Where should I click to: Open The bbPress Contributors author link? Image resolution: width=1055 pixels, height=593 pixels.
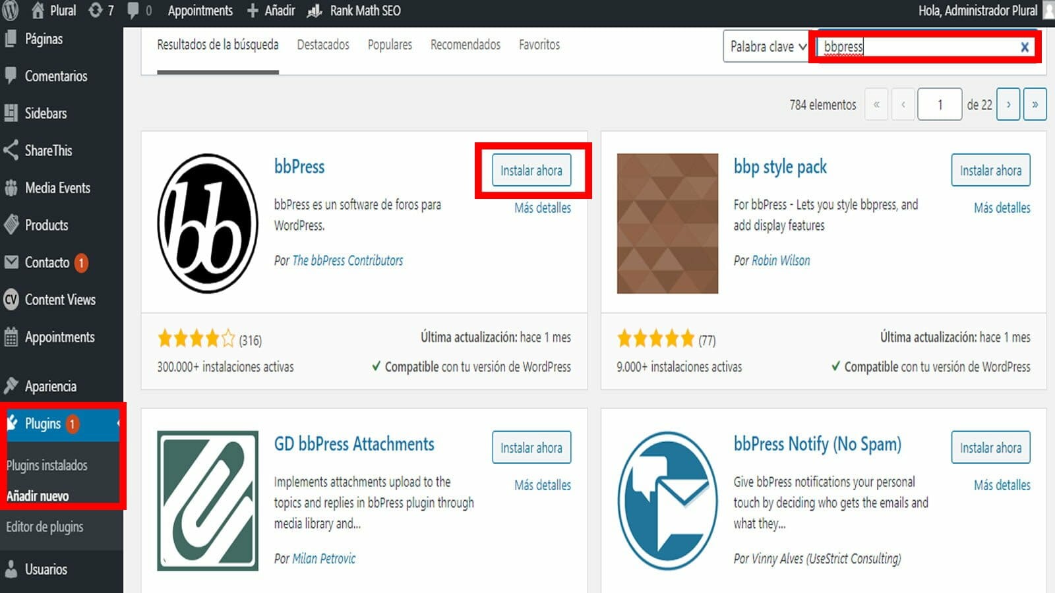[x=347, y=260]
